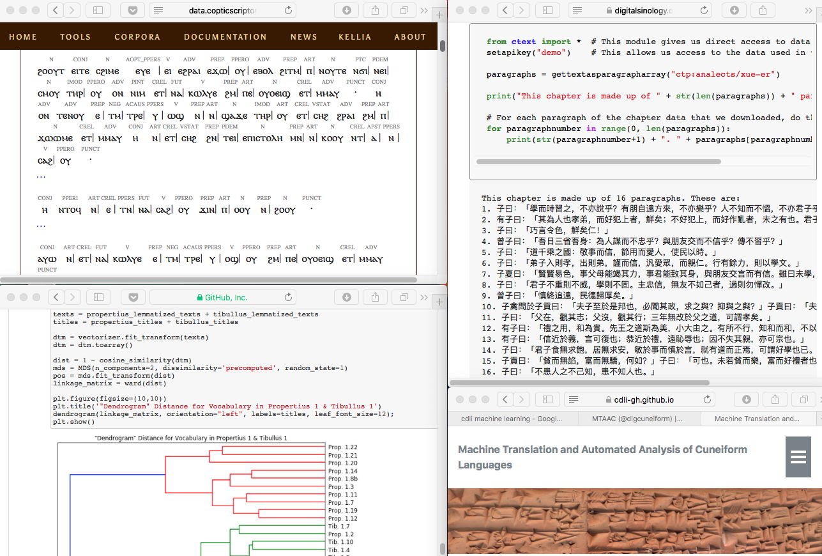Reload the cdli-gh.github.io page

[708, 399]
